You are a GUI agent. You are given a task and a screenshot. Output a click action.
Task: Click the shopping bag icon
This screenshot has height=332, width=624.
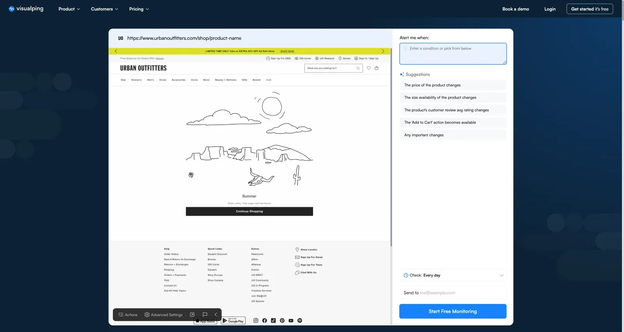[x=376, y=68]
